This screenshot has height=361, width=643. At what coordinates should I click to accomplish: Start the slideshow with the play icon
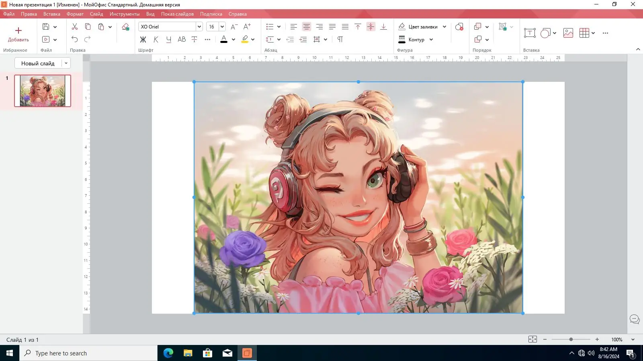[x=46, y=39]
